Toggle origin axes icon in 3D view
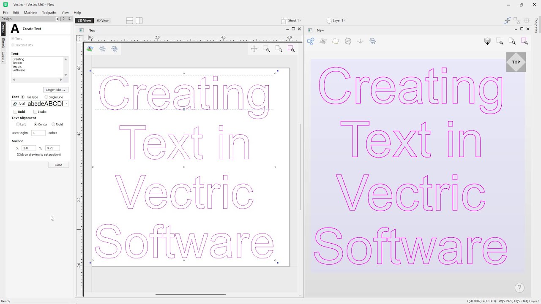Image resolution: width=541 pixels, height=304 pixels. point(361,41)
